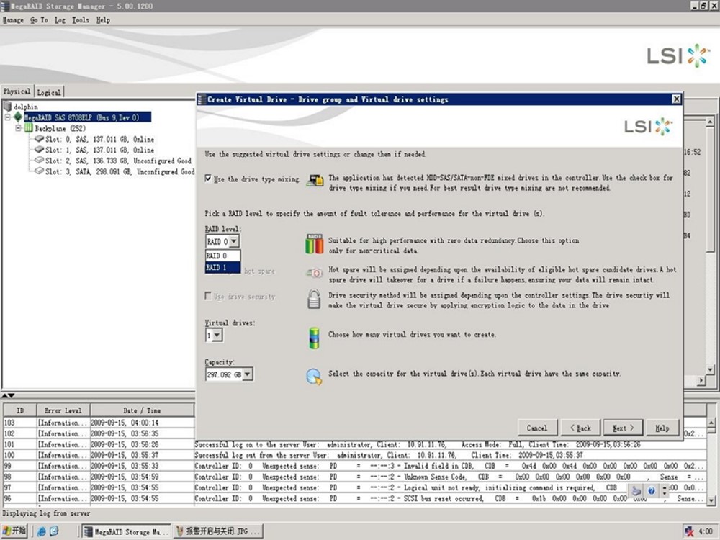Screen dimensions: 720x540
Task: Click the capacity disc icon
Action: pos(314,376)
